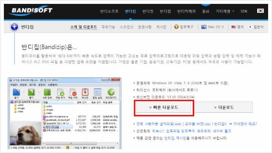Click the 파일 추가 add file icon

61,92
